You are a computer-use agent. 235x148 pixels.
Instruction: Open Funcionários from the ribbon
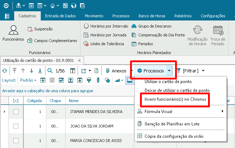tap(13, 33)
